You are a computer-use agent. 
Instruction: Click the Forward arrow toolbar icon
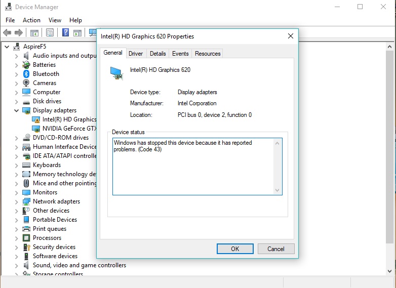point(19,32)
